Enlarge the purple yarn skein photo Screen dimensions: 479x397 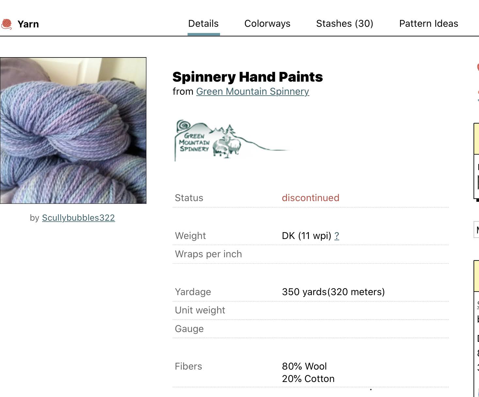click(73, 131)
